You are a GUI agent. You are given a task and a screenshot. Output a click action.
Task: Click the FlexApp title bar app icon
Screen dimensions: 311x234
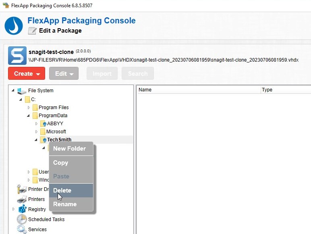tap(6, 5)
